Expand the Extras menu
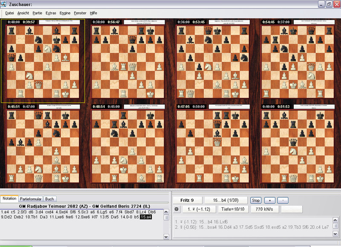341x247 pixels. (51, 13)
